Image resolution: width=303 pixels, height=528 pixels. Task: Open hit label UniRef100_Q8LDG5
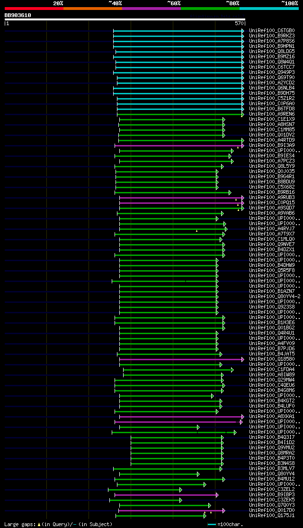[x=272, y=52]
